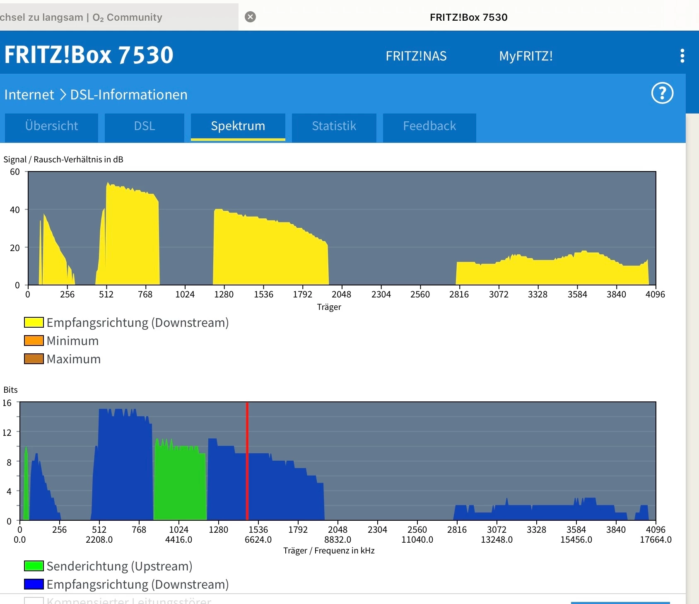This screenshot has height=604, width=699.
Task: Click green Senderichtung (Upstream) swatch
Action: (34, 566)
